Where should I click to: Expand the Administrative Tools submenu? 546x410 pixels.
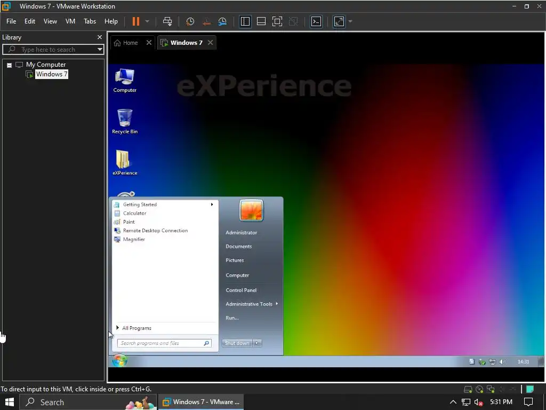pyautogui.click(x=252, y=304)
